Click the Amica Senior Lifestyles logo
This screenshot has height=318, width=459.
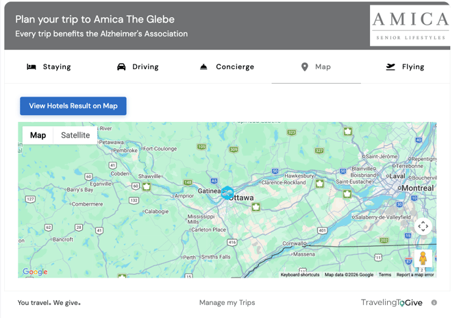(410, 26)
